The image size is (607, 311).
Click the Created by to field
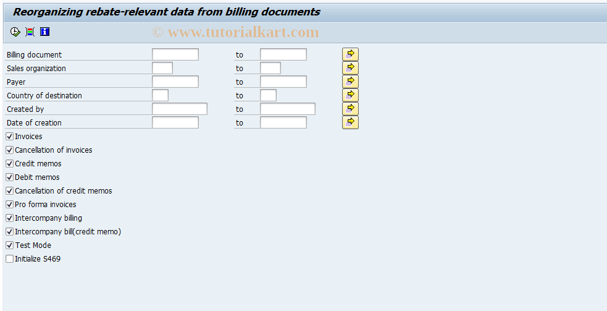pyautogui.click(x=288, y=109)
